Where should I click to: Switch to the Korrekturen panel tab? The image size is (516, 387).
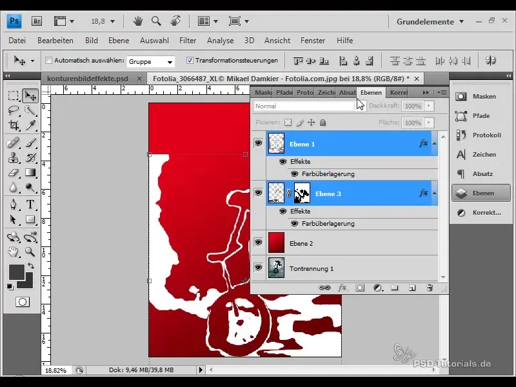point(398,92)
